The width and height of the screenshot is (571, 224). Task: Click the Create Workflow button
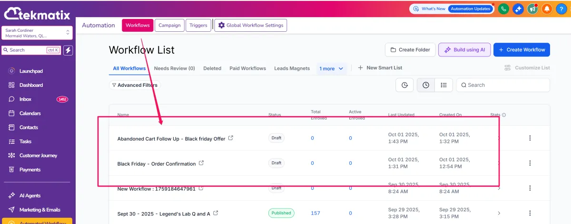[522, 50]
